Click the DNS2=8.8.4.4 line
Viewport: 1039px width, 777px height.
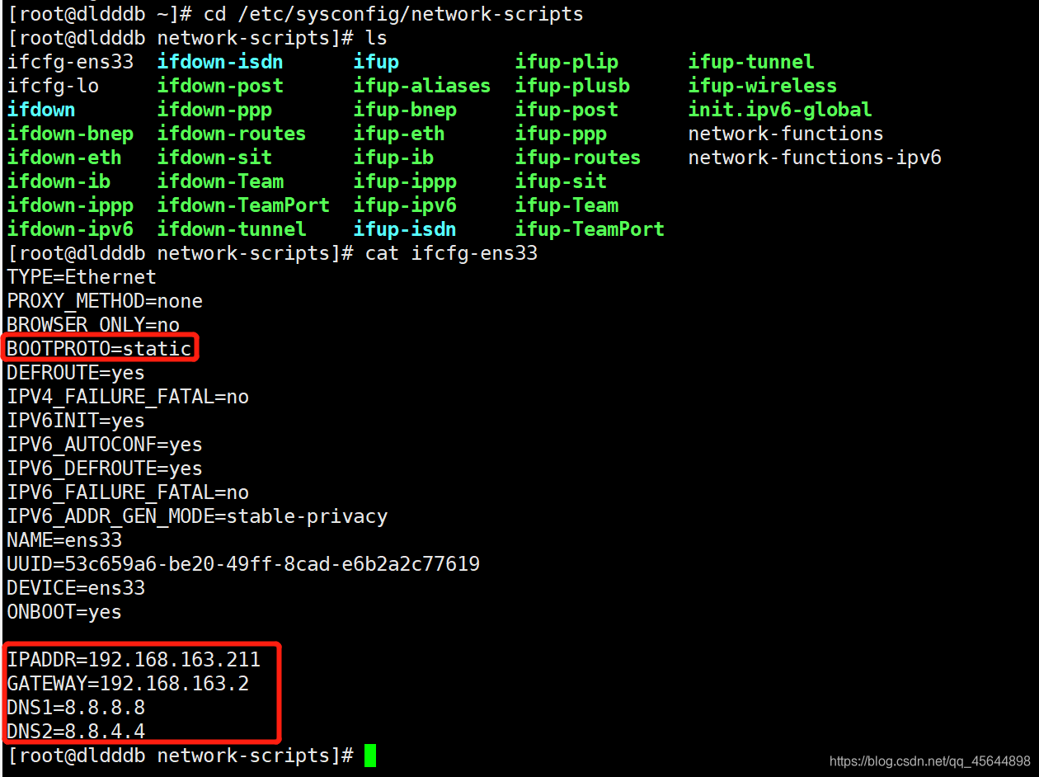[76, 732]
